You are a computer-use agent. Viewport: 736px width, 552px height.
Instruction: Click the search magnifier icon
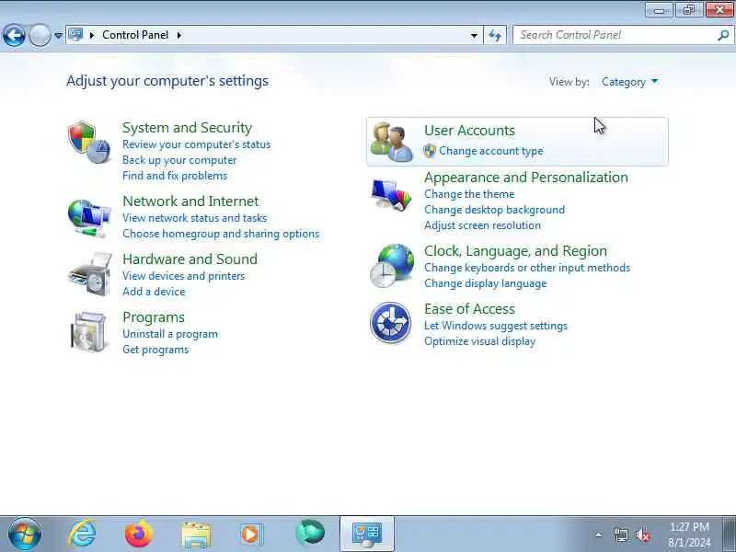(x=723, y=35)
